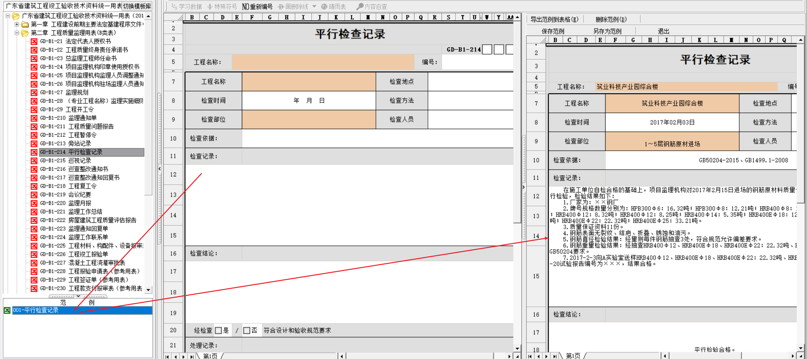This screenshot has height=359, width=807.
Task: Go to next sheet in main spreadsheet
Action: [x=184, y=356]
